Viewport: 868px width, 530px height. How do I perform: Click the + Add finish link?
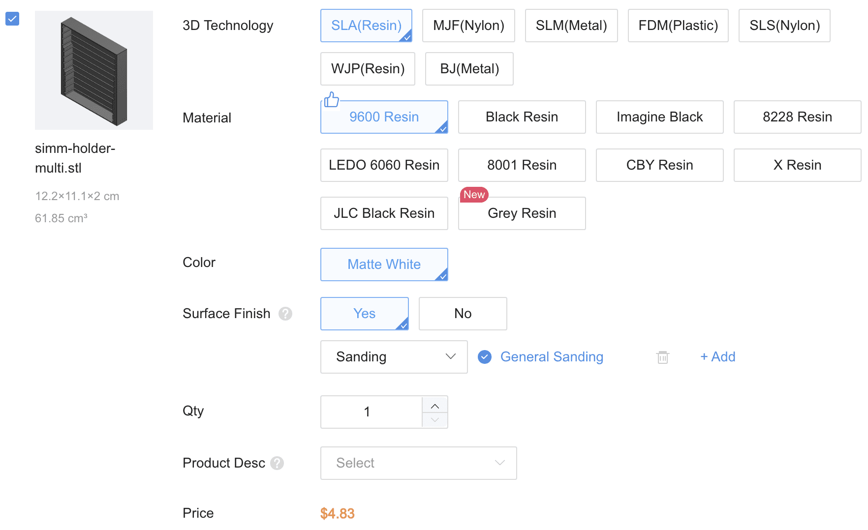(x=718, y=357)
